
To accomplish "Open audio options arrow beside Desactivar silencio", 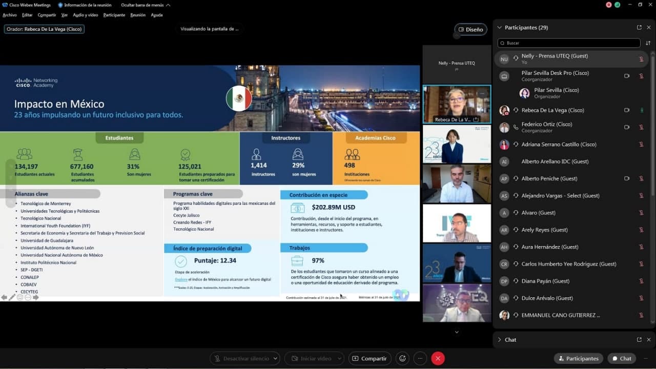I will 276,359.
